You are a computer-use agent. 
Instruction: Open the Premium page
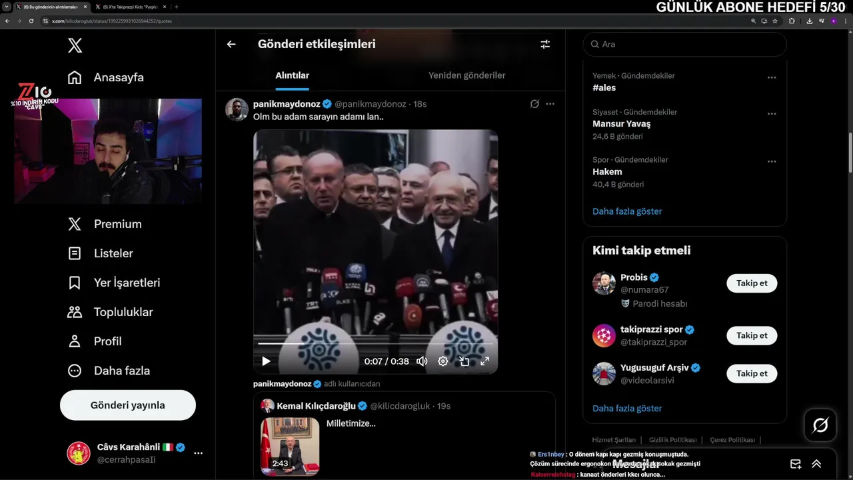[105, 224]
